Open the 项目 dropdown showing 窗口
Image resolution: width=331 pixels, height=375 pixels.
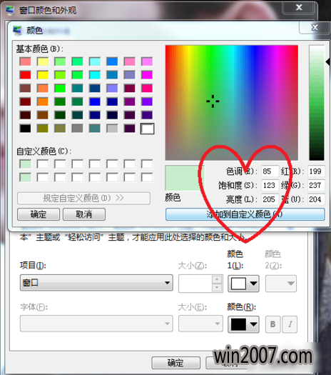(x=96, y=283)
